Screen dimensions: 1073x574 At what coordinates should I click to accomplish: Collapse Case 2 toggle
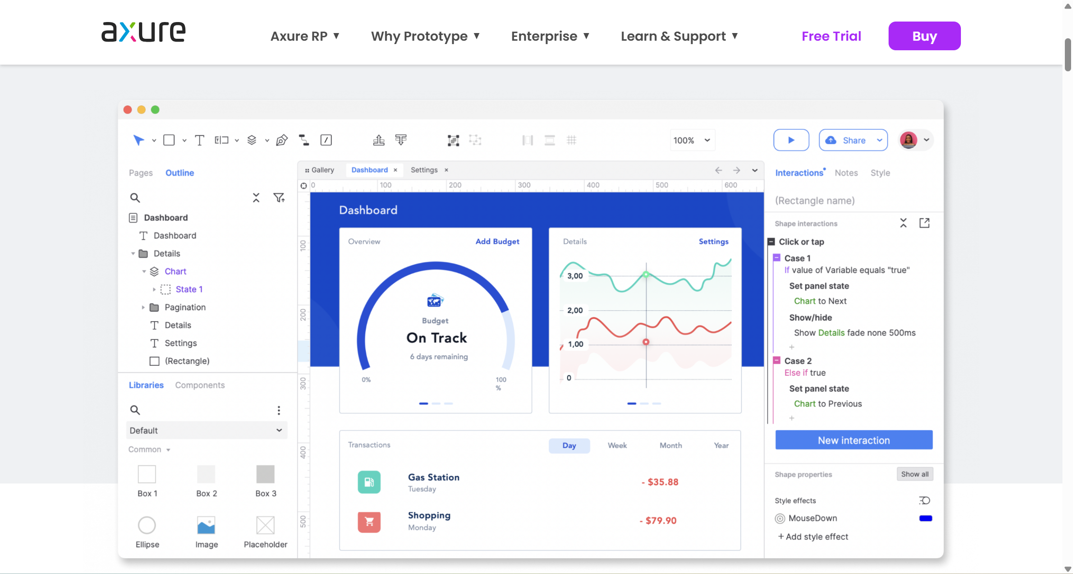(777, 360)
